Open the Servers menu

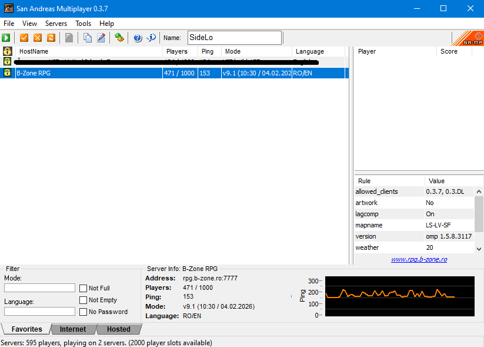56,24
